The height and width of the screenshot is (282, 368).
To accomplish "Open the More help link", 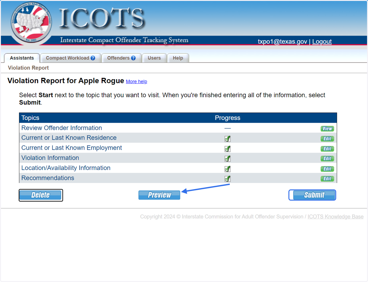I will pos(136,82).
